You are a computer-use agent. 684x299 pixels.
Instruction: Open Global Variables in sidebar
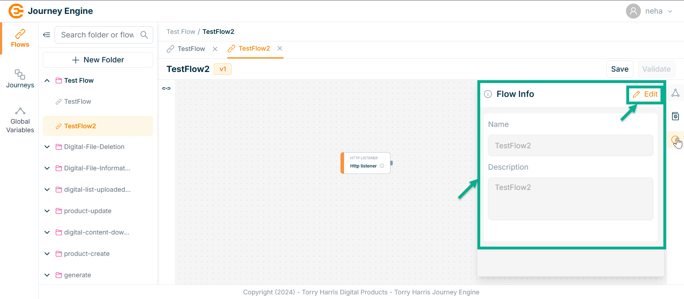(x=20, y=120)
